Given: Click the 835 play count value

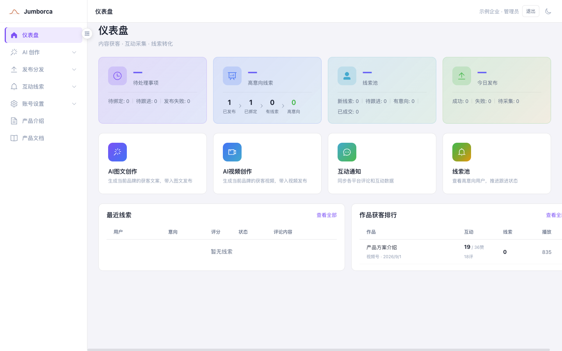Looking at the screenshot, I should click(x=547, y=252).
